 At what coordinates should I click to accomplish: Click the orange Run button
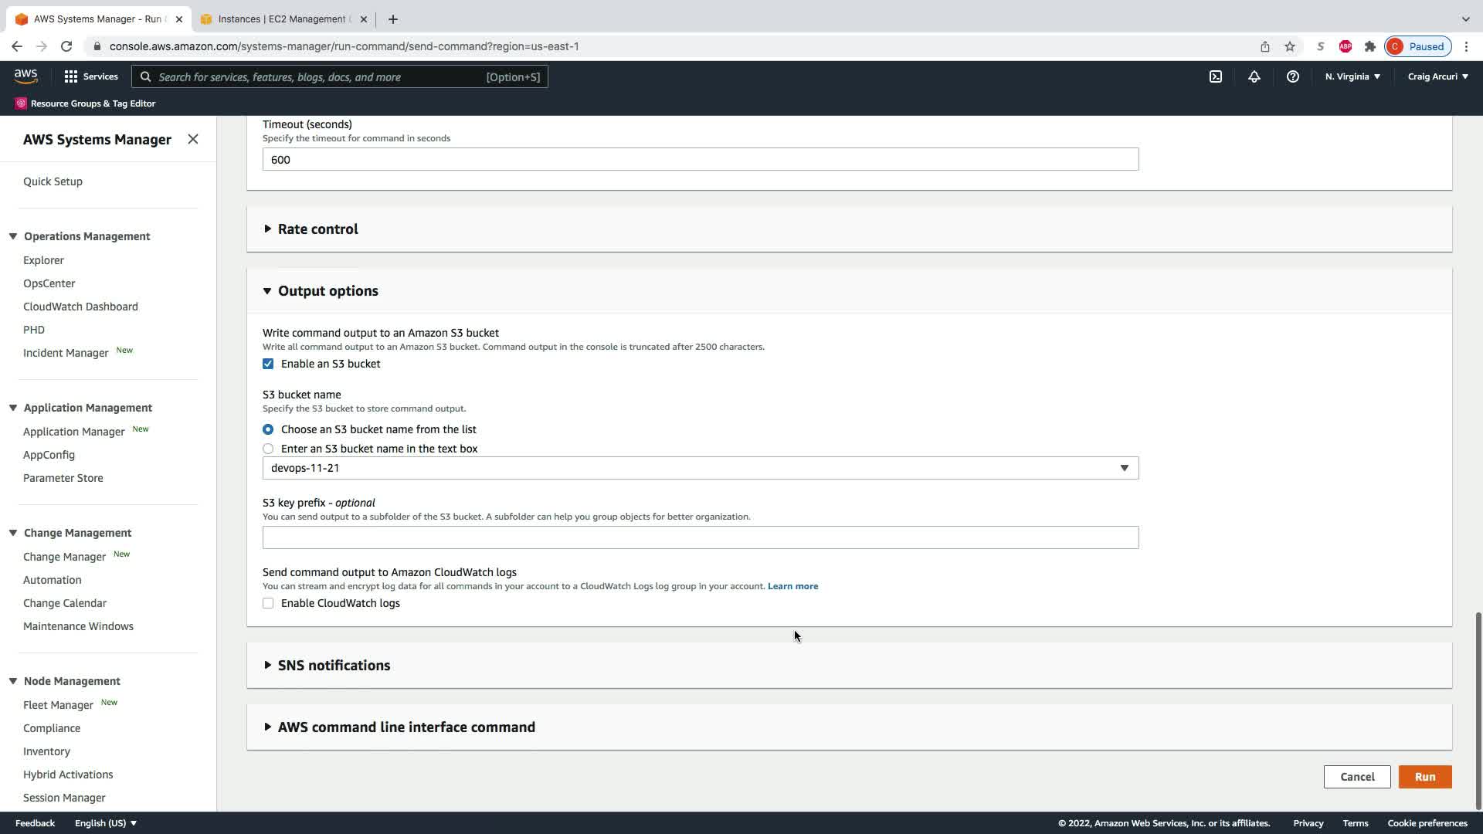1424,777
